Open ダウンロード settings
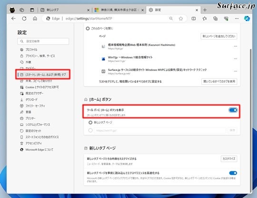Image resolution: width=257 pixels, height=198 pixels. coord(31,99)
